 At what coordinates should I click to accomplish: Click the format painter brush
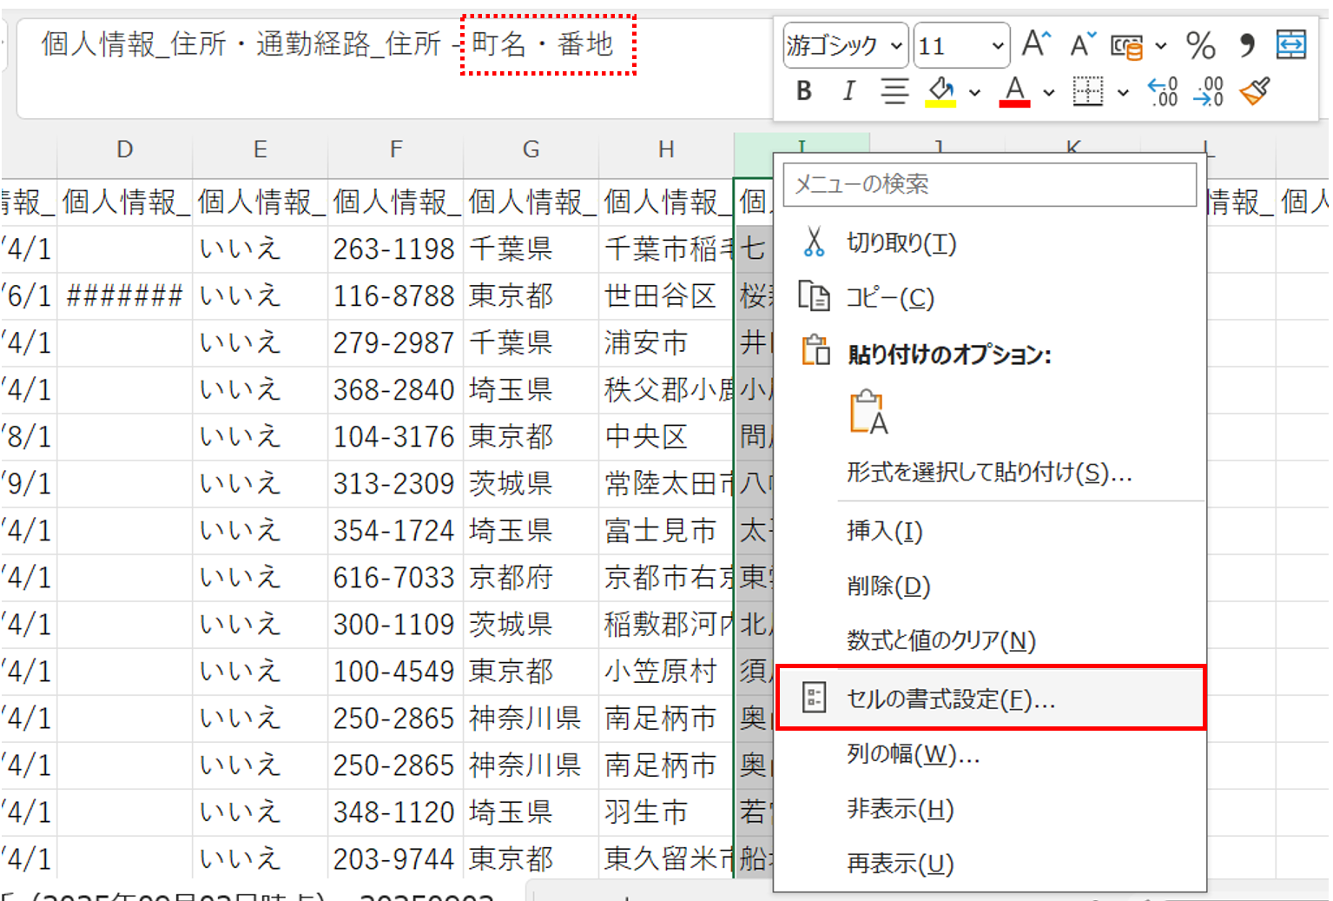1255,91
